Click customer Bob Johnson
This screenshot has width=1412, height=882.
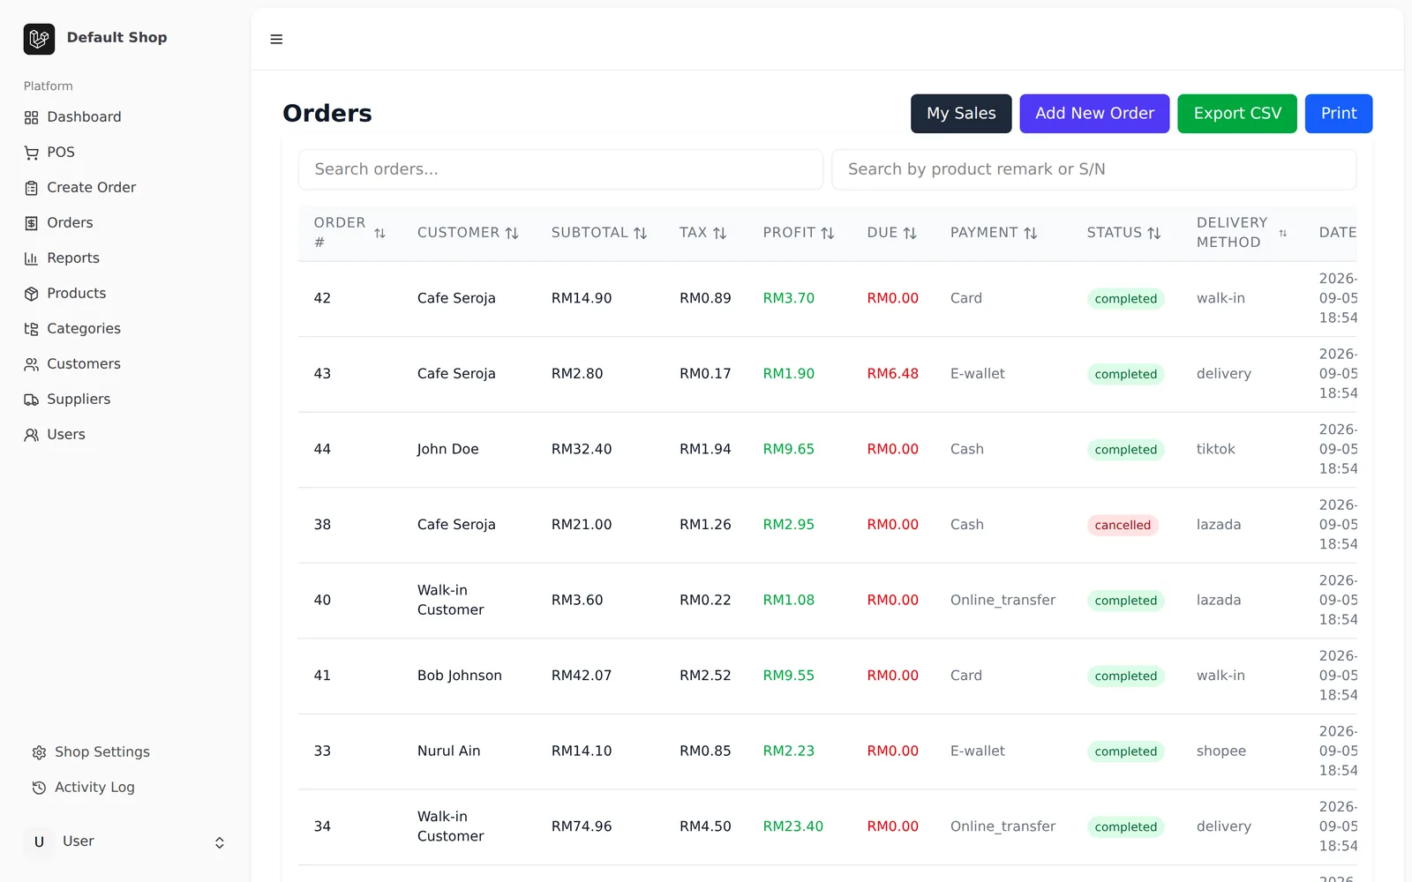(x=459, y=676)
